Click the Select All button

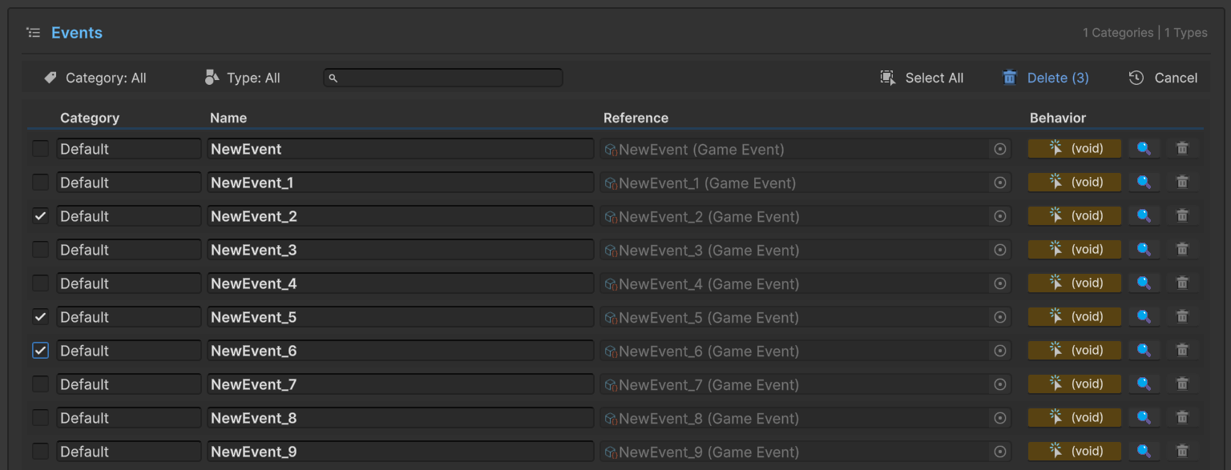point(922,78)
